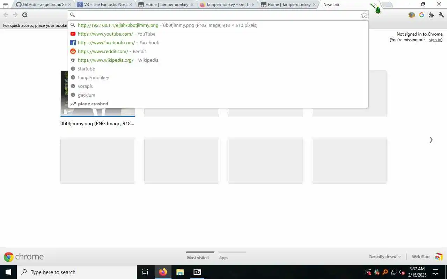The image size is (447, 279).
Task: Open the tab list icon at top-left
Action: pos(6,5)
